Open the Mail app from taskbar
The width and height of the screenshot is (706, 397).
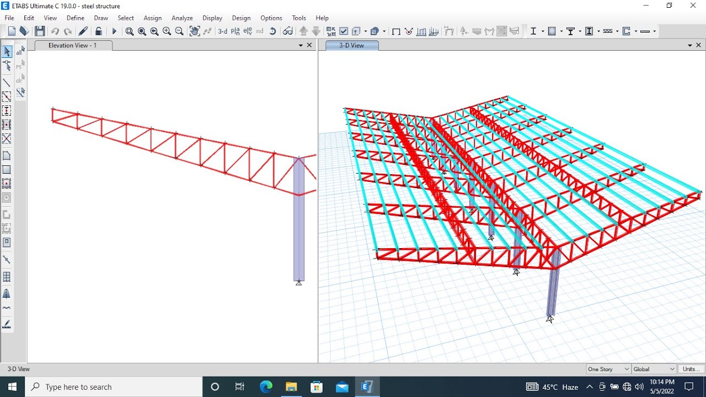pos(342,387)
